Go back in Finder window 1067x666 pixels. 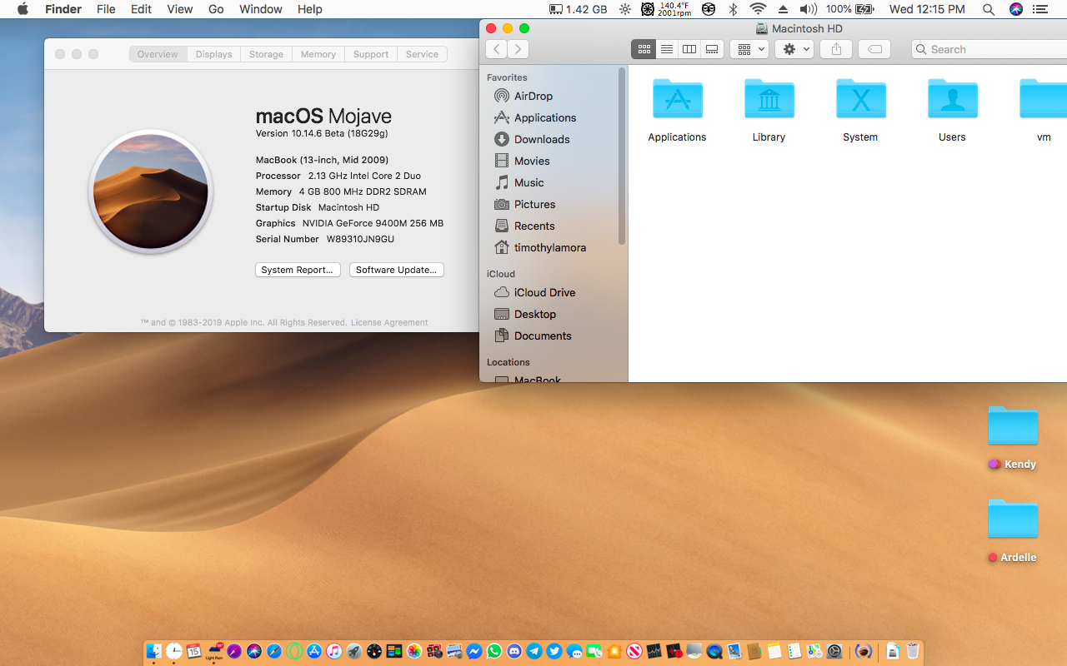[497, 49]
